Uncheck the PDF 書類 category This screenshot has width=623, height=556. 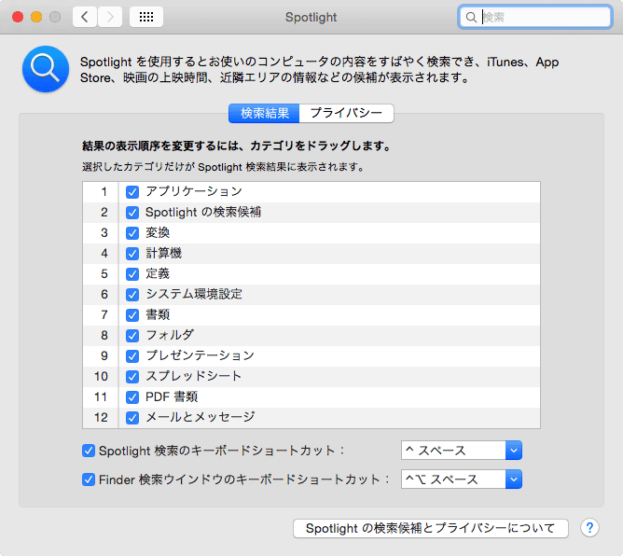coord(132,397)
